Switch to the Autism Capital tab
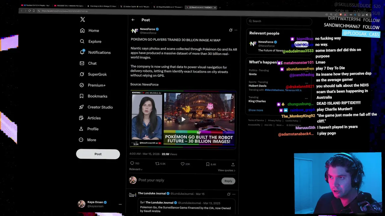Viewport: 385px width, 216px height. [135, 7]
